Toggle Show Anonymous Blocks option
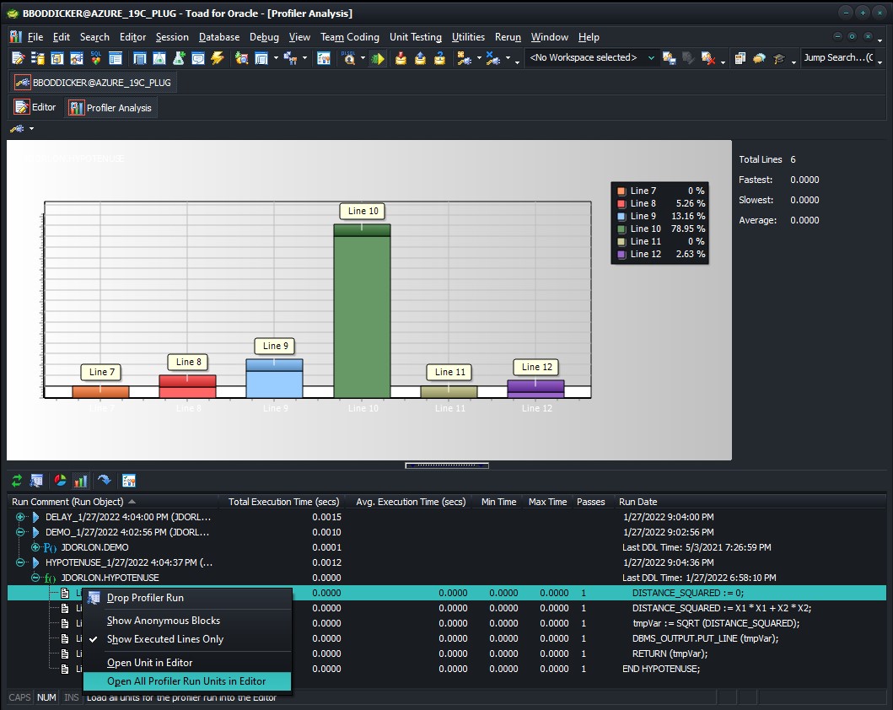This screenshot has height=710, width=893. pyautogui.click(x=163, y=621)
